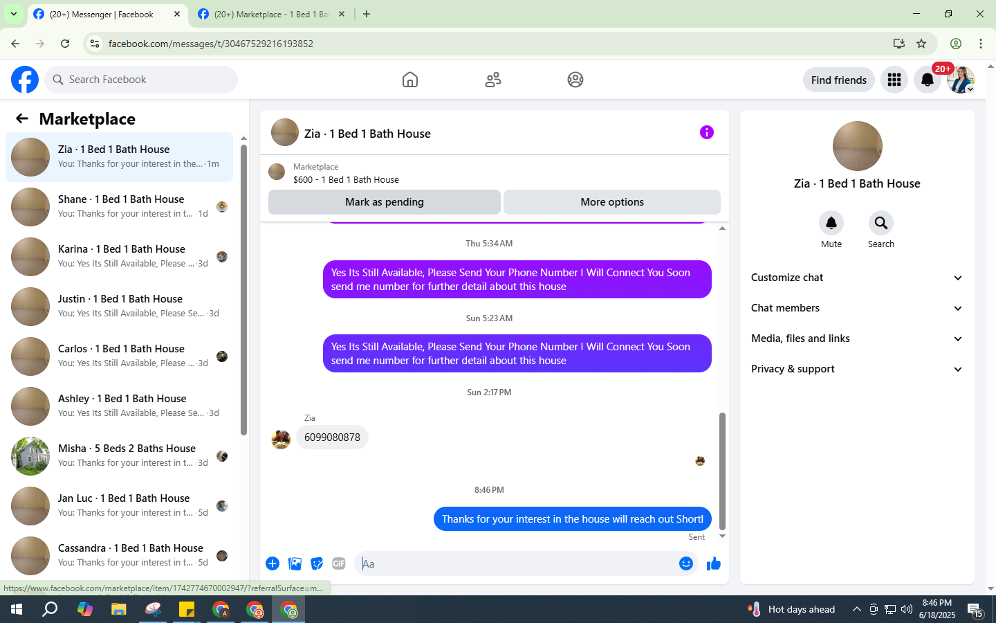Open the conversation with Jan Luc

click(119, 506)
